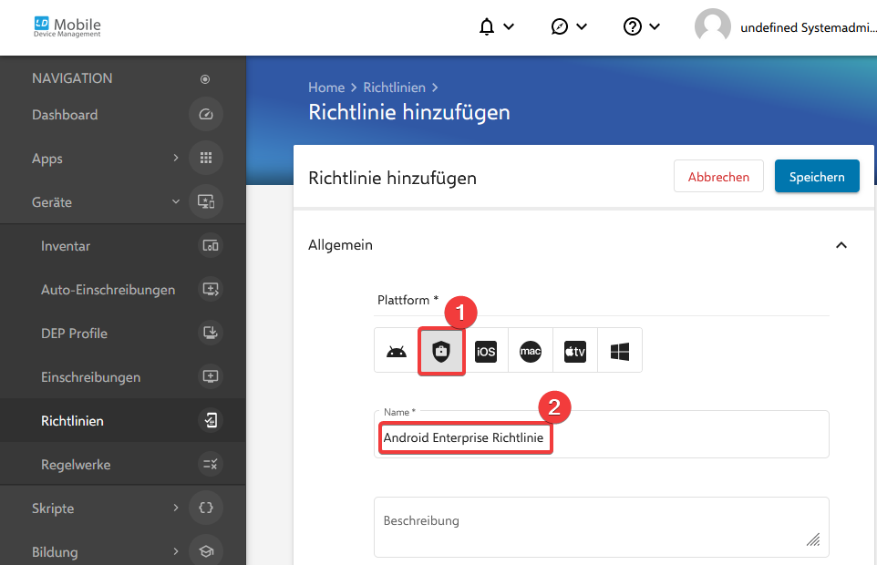Expand the help menu dropdown chevron
The width and height of the screenshot is (877, 565).
coord(655,26)
